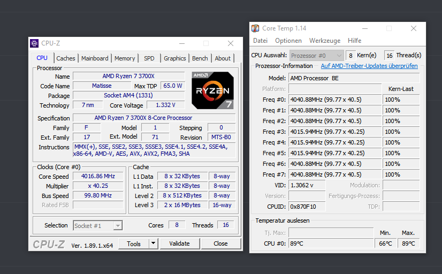Click the Revision value MTS-B0
The image size is (442, 274).
click(222, 138)
